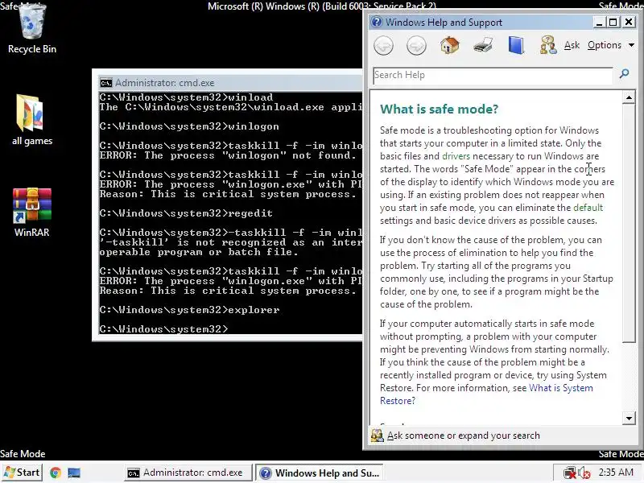Click in the Search Help field
This screenshot has height=483, width=644.
click(493, 76)
